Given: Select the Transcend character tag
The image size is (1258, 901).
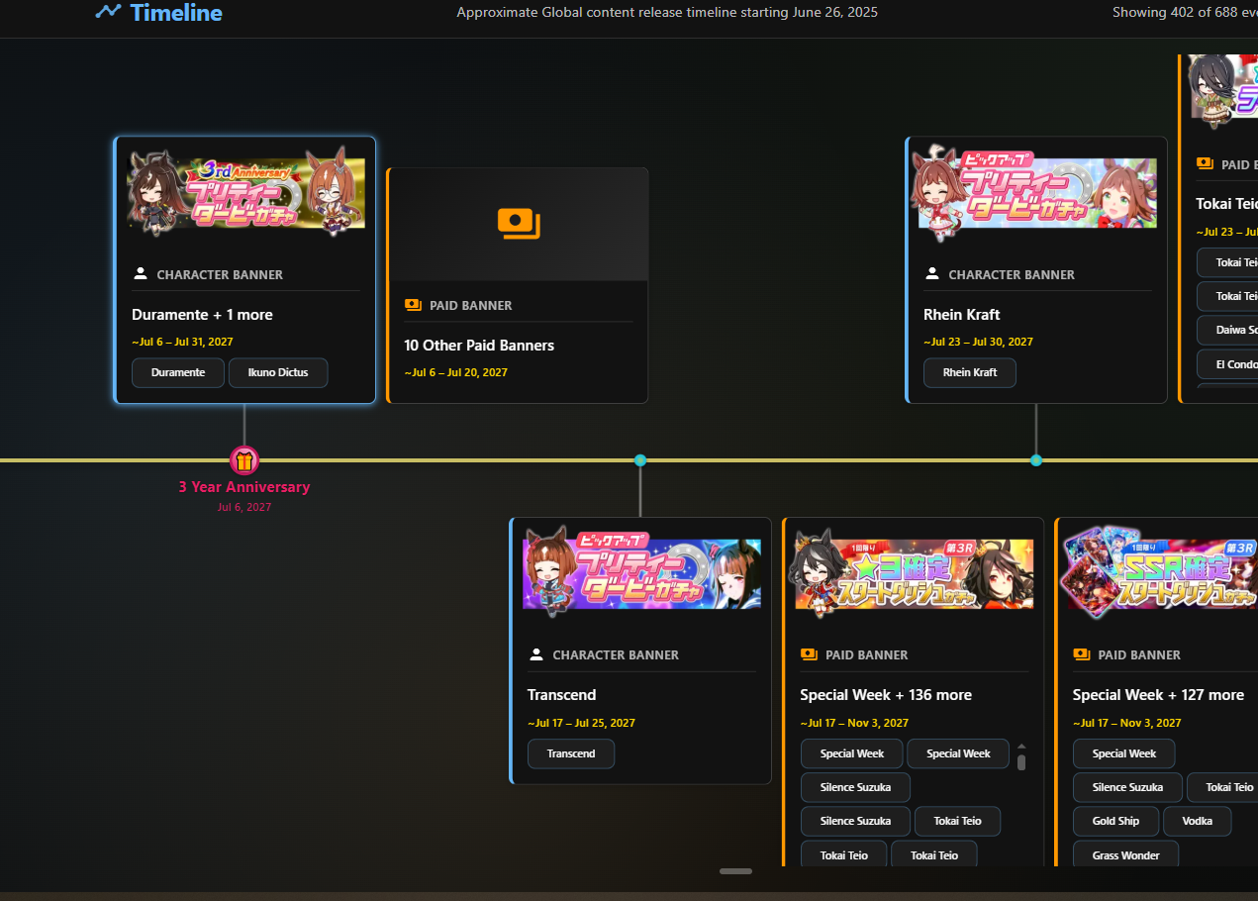Looking at the screenshot, I should coord(571,753).
